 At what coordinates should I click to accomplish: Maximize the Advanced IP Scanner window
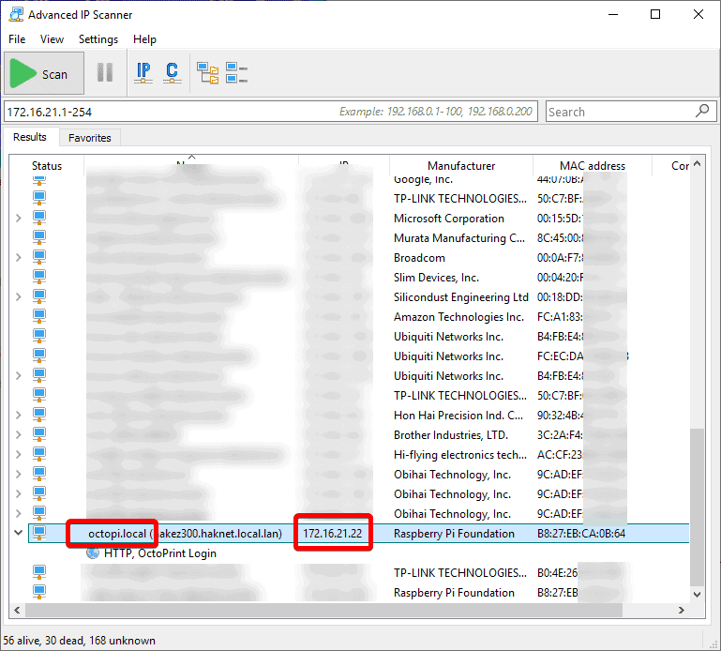[655, 14]
